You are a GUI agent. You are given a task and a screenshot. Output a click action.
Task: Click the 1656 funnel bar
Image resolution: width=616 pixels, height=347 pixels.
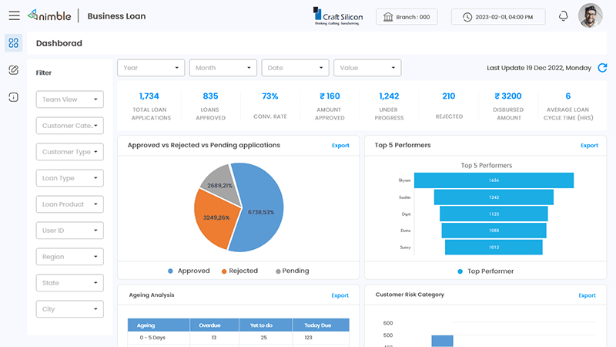tap(494, 180)
